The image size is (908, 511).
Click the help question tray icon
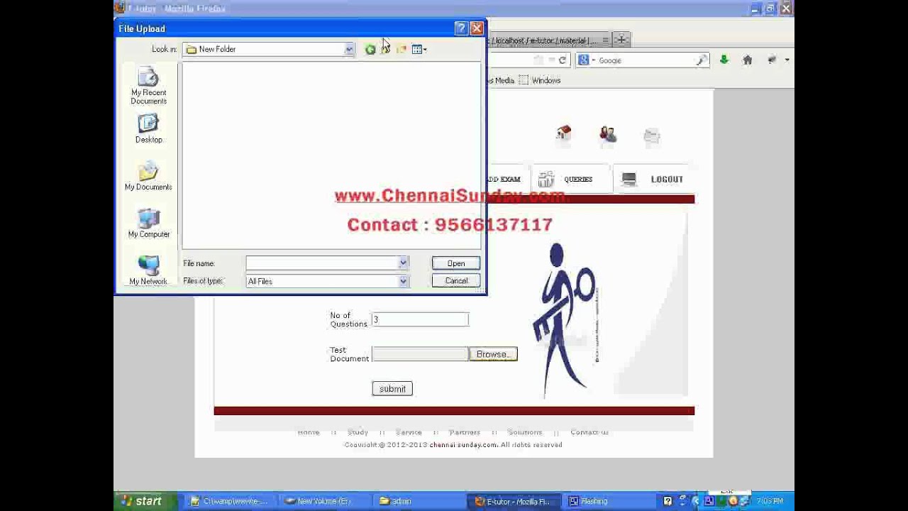(x=668, y=501)
